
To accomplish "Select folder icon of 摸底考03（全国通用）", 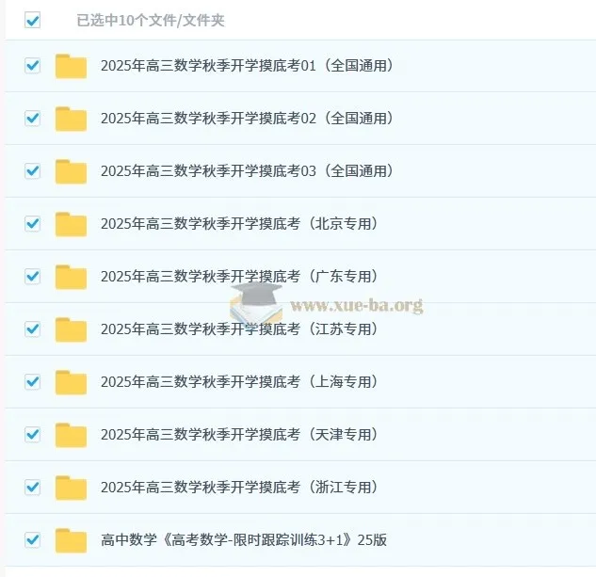I will tap(71, 171).
